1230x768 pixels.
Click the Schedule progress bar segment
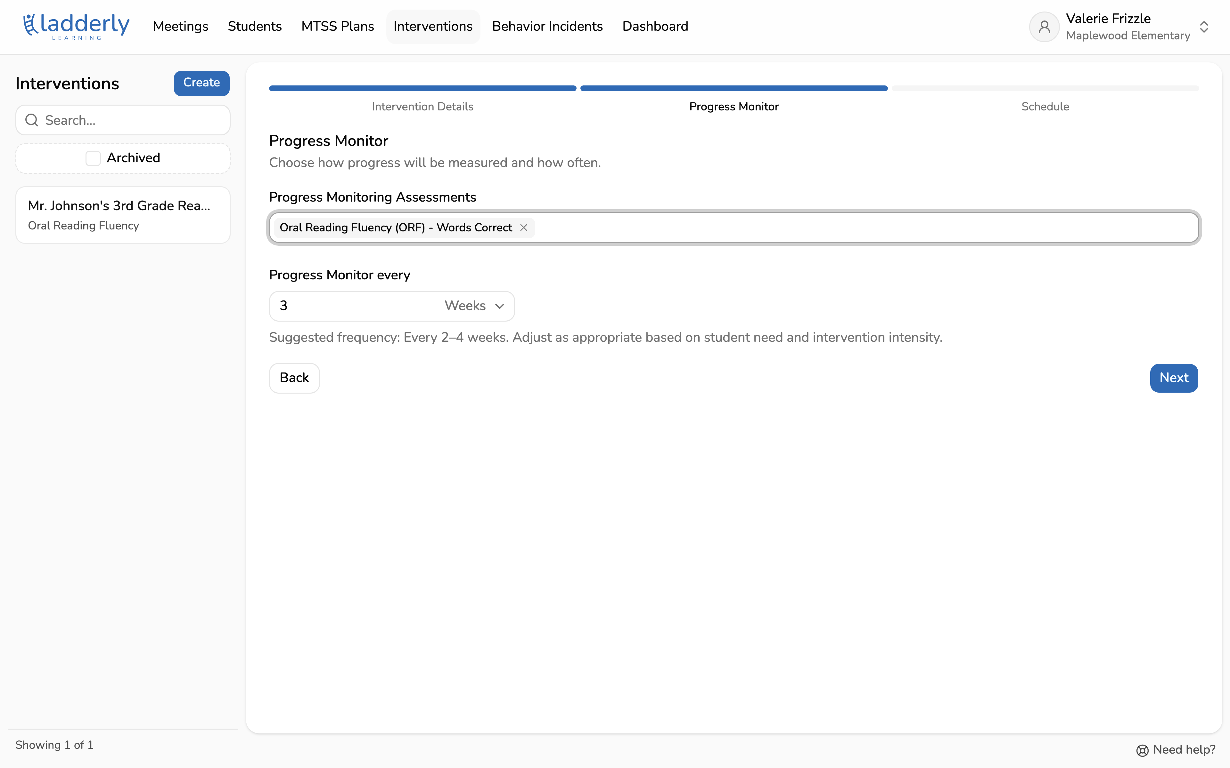coord(1045,88)
